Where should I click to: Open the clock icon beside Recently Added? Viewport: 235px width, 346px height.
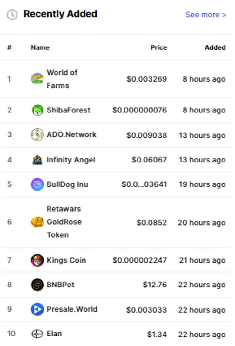click(12, 15)
